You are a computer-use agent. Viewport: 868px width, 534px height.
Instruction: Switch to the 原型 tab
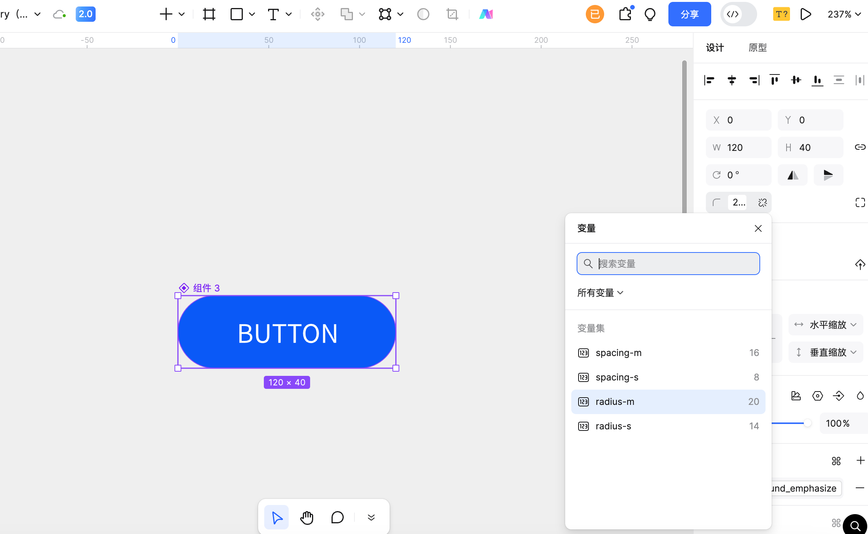(757, 48)
